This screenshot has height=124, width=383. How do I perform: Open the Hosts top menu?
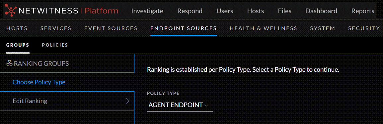[x=256, y=11]
